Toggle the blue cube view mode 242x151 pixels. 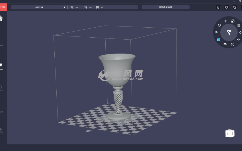click(219, 40)
